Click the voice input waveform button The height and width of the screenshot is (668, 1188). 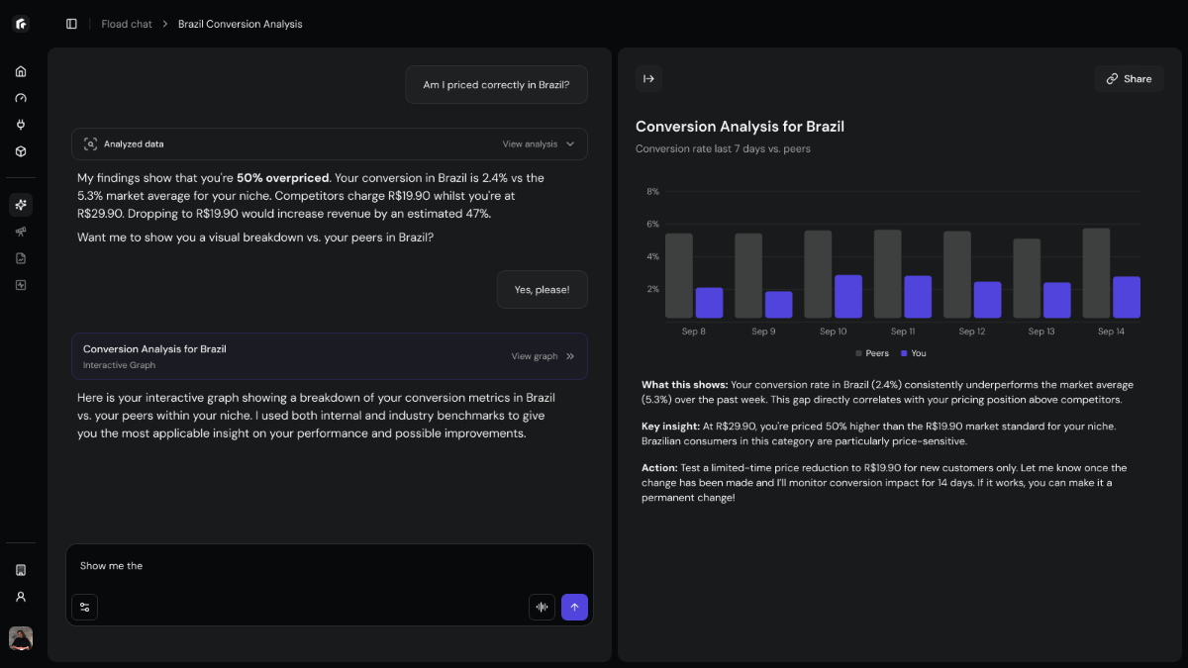pyautogui.click(x=542, y=607)
